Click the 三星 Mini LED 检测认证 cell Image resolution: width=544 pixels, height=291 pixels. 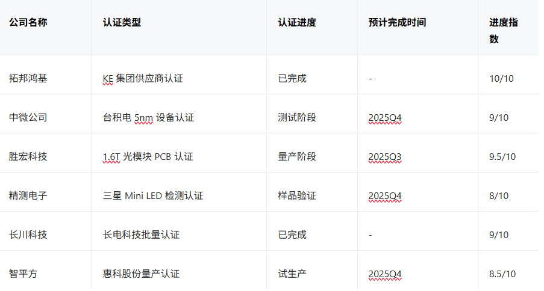click(153, 195)
